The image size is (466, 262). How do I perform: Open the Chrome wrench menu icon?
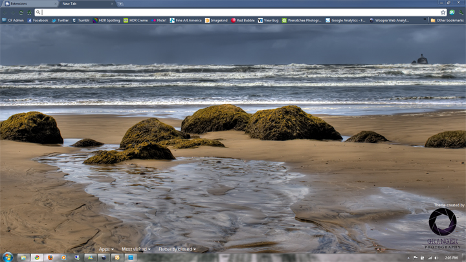click(x=460, y=12)
